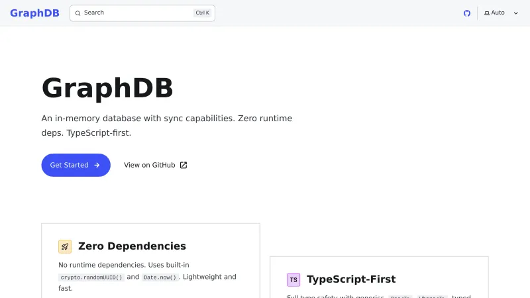Click the magnifying glass search icon
This screenshot has height=298, width=530.
78,13
